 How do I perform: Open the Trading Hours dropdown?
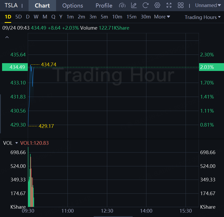[202, 17]
